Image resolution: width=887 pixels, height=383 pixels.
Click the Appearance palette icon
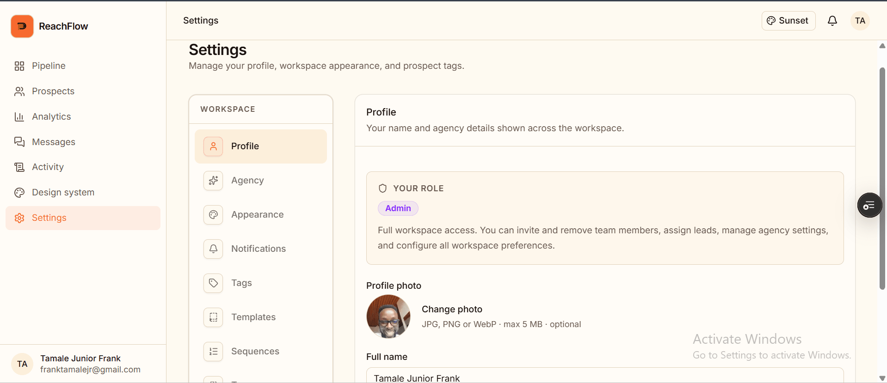pos(213,215)
